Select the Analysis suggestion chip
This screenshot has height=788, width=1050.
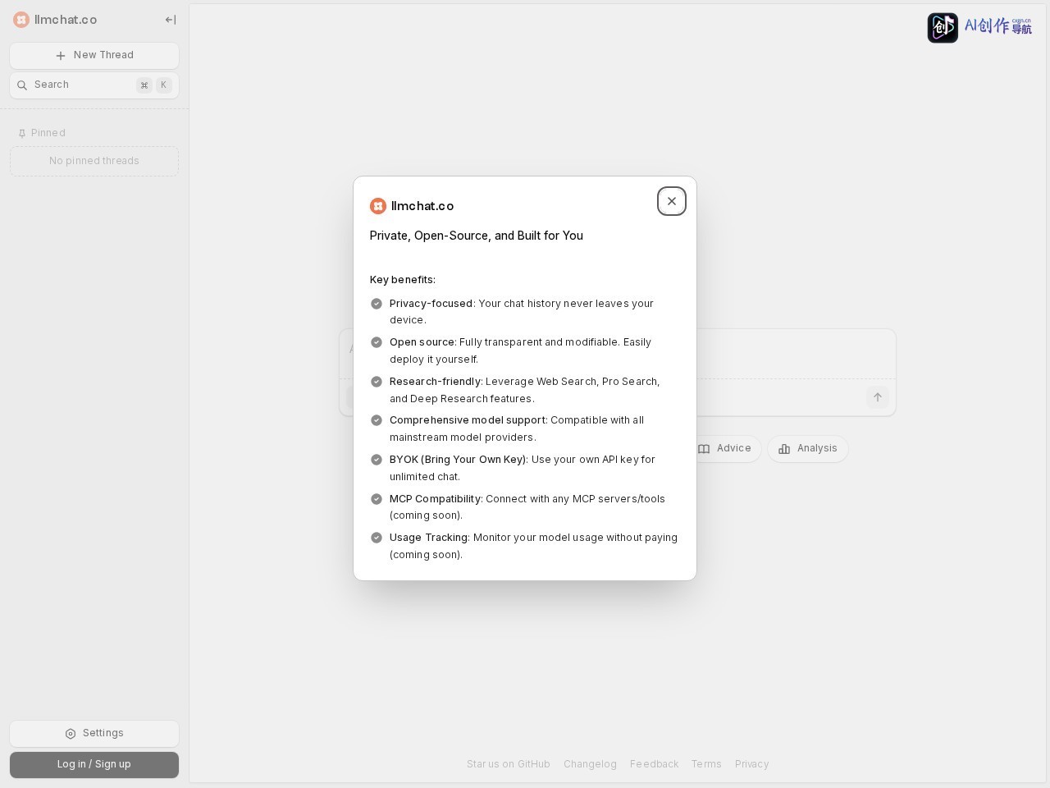(808, 449)
